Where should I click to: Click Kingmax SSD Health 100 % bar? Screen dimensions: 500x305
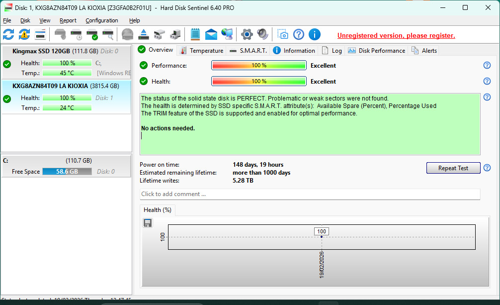point(67,63)
